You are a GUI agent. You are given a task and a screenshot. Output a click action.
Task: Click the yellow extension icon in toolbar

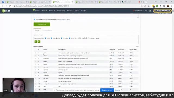coord(153,6)
